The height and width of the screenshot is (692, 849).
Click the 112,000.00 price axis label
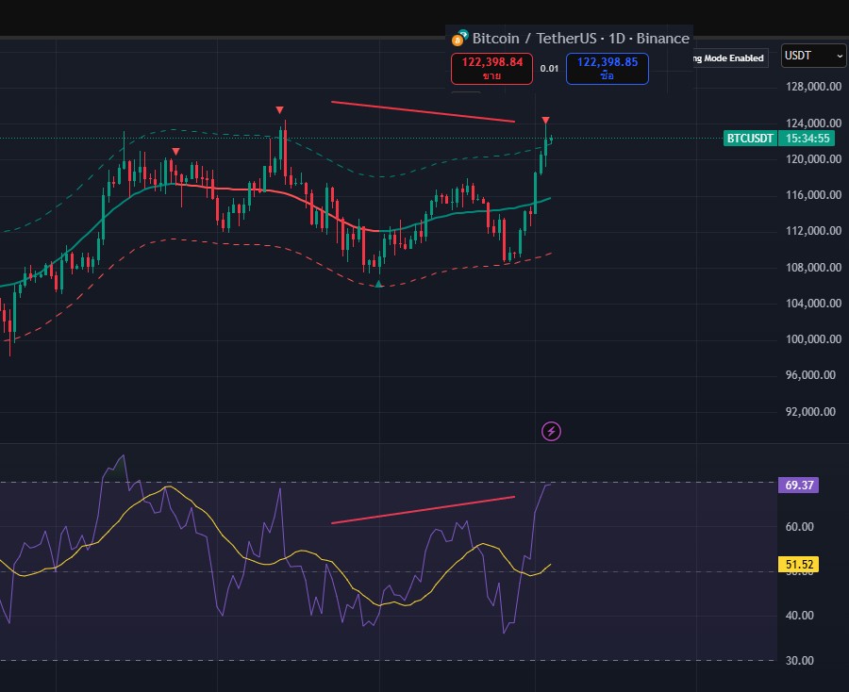click(x=813, y=231)
